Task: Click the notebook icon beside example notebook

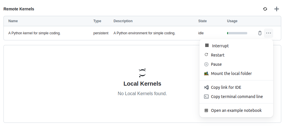Action: [x=206, y=110]
